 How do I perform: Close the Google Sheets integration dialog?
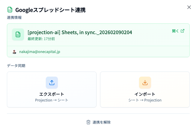point(189,7)
